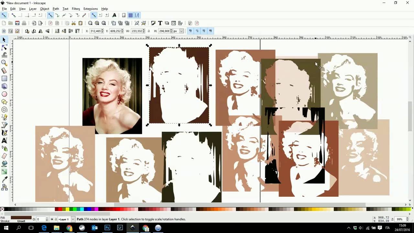Toggle snap nodes and paths button
414x233 pixels.
pyautogui.click(x=50, y=15)
